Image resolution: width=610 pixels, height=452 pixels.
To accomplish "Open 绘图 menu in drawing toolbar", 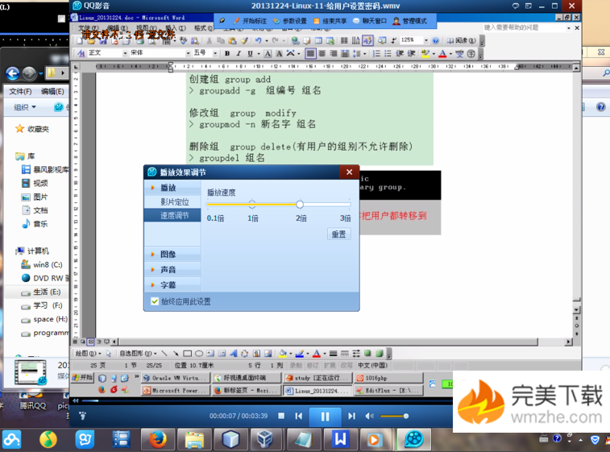I will point(88,353).
